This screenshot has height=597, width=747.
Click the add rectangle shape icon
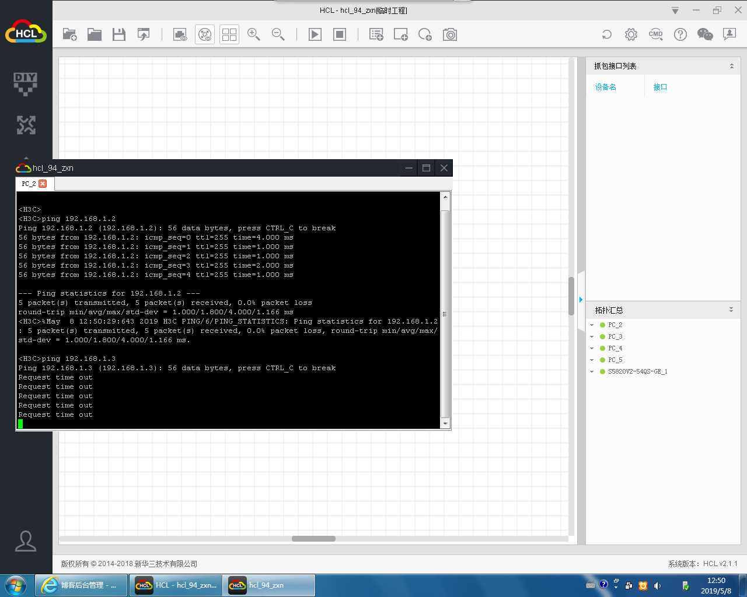point(401,35)
